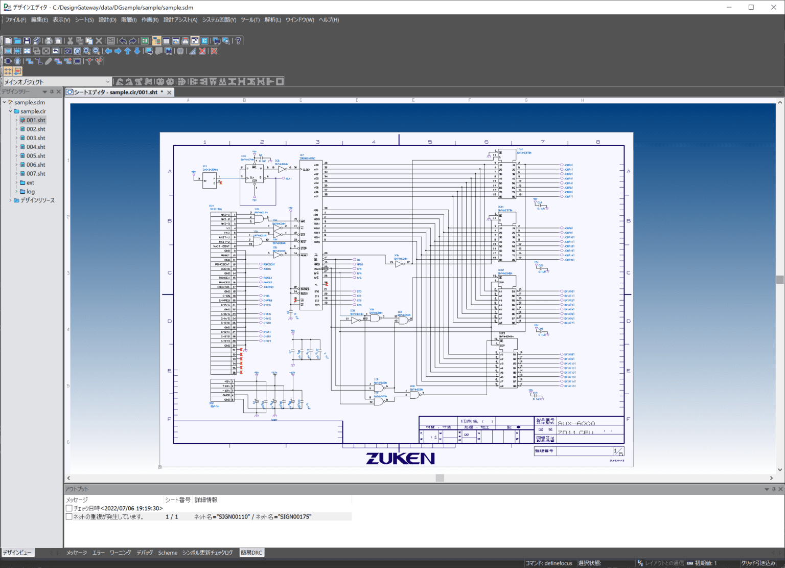785x568 pixels.
Task: Click the Cut scissors icon
Action: click(x=70, y=40)
